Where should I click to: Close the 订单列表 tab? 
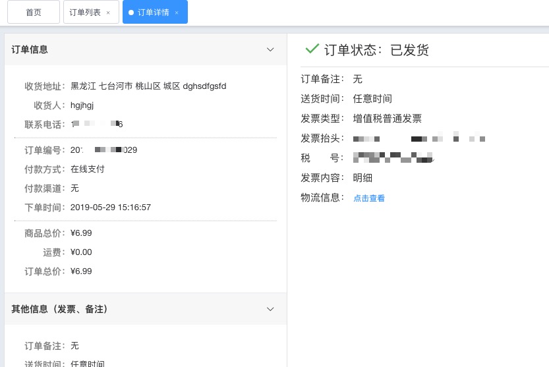[x=108, y=13]
